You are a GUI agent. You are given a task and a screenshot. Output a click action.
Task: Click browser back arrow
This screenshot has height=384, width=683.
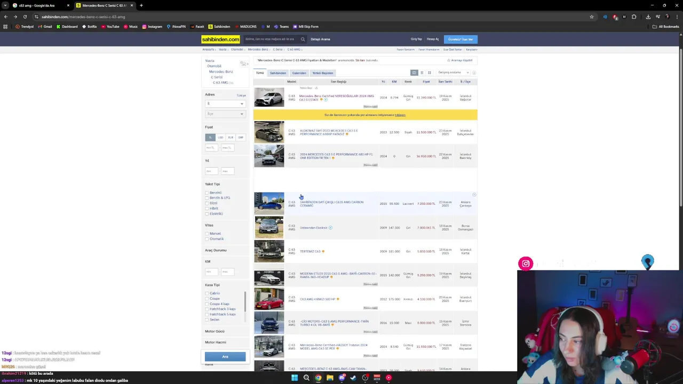pyautogui.click(x=6, y=17)
